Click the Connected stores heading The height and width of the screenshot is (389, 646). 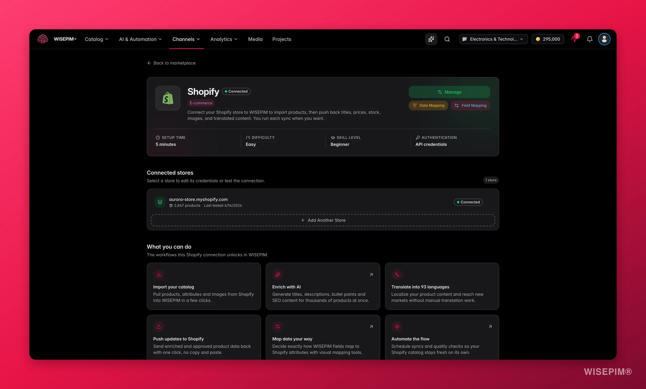pos(170,173)
